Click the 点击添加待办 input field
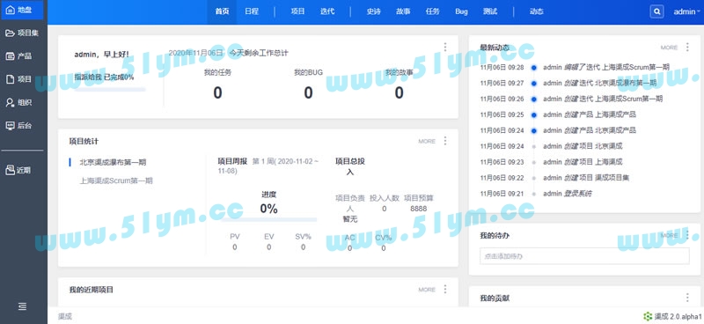 tap(584, 255)
